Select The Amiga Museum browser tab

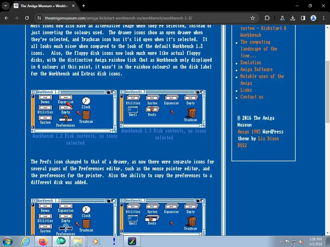tap(44, 6)
